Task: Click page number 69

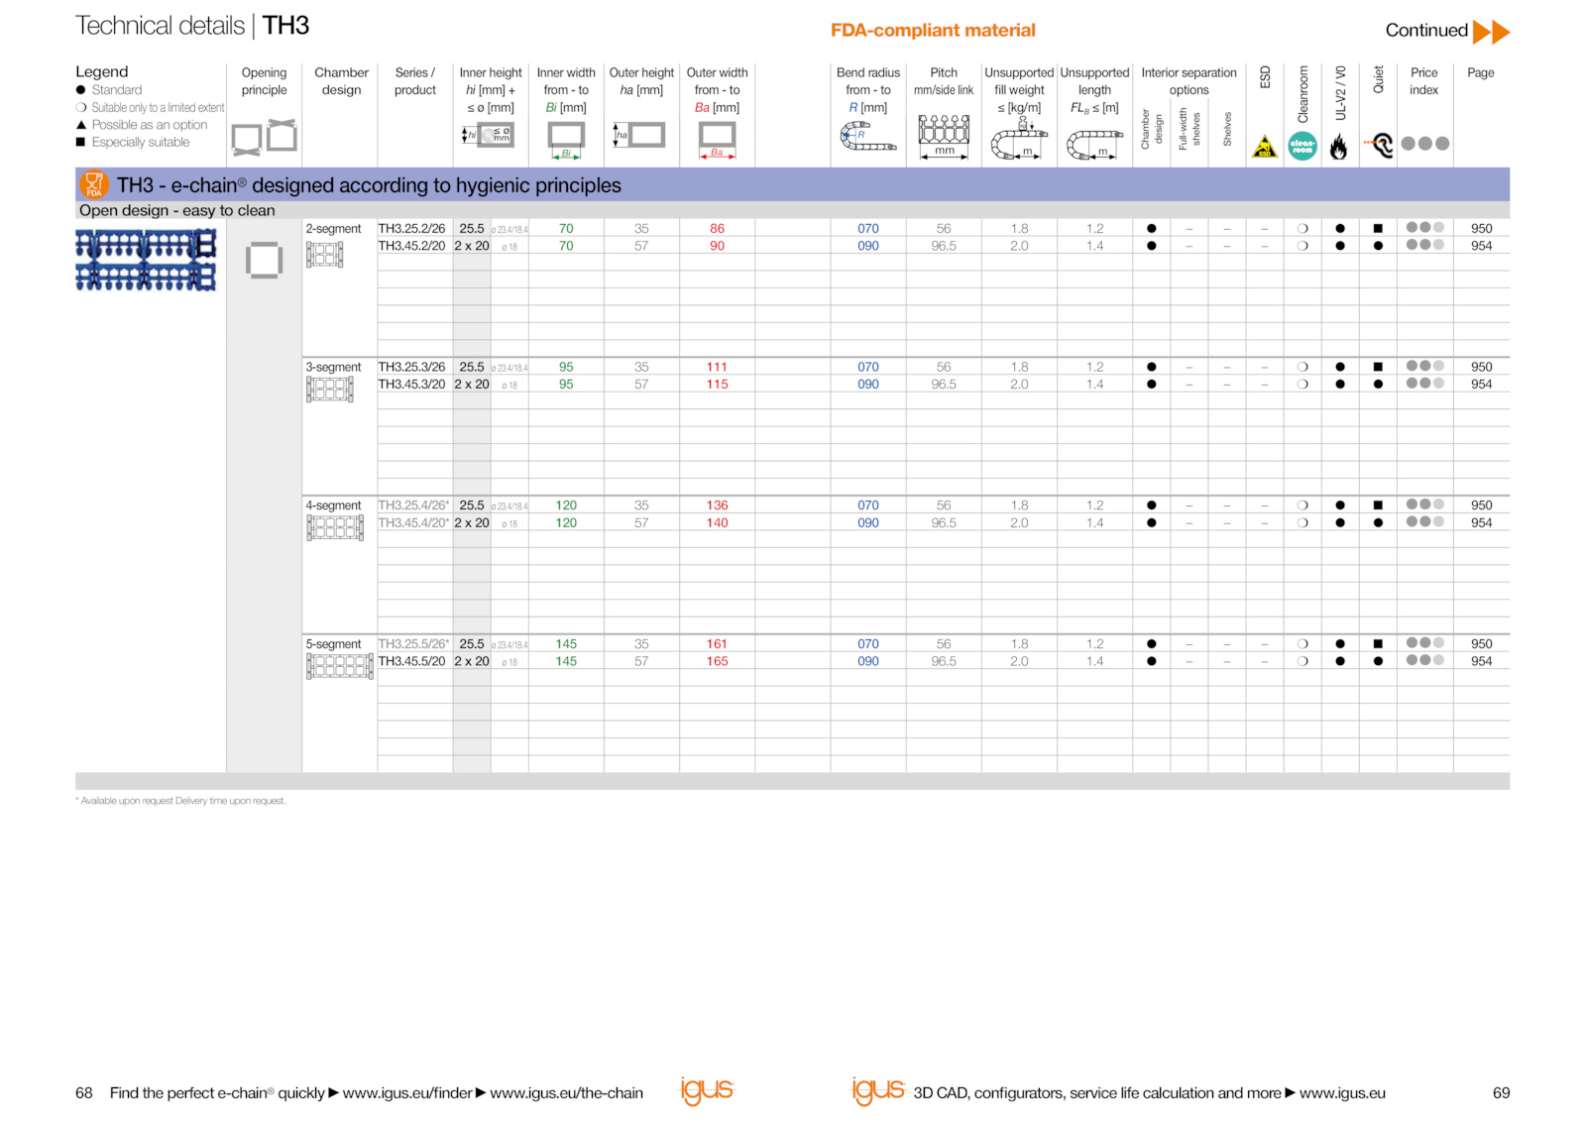Action: coord(1501,1093)
